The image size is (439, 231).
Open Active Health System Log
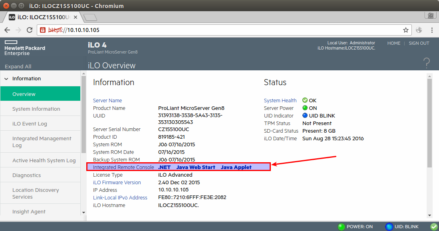pyautogui.click(x=40, y=160)
